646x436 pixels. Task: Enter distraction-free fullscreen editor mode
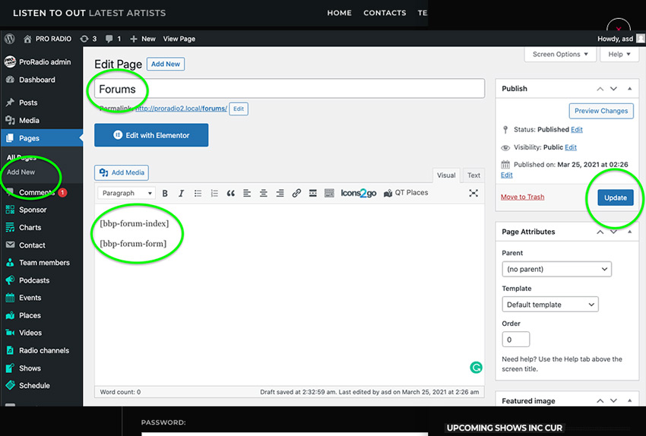click(473, 194)
